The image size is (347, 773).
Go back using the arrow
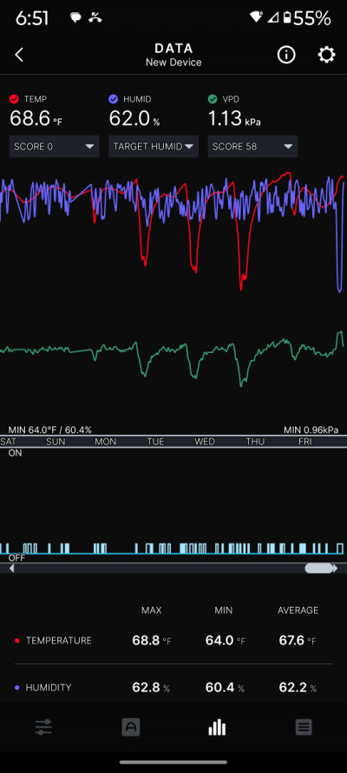(19, 55)
